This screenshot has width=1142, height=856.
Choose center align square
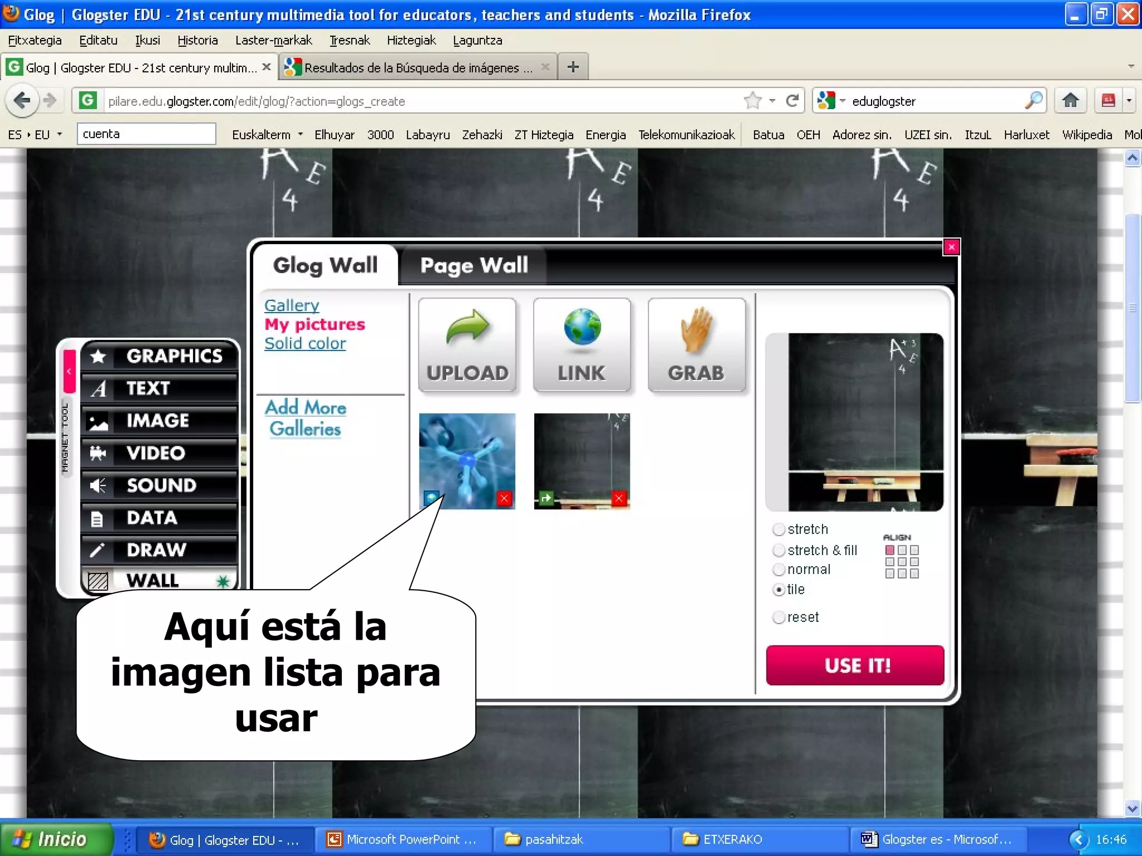pyautogui.click(x=902, y=562)
